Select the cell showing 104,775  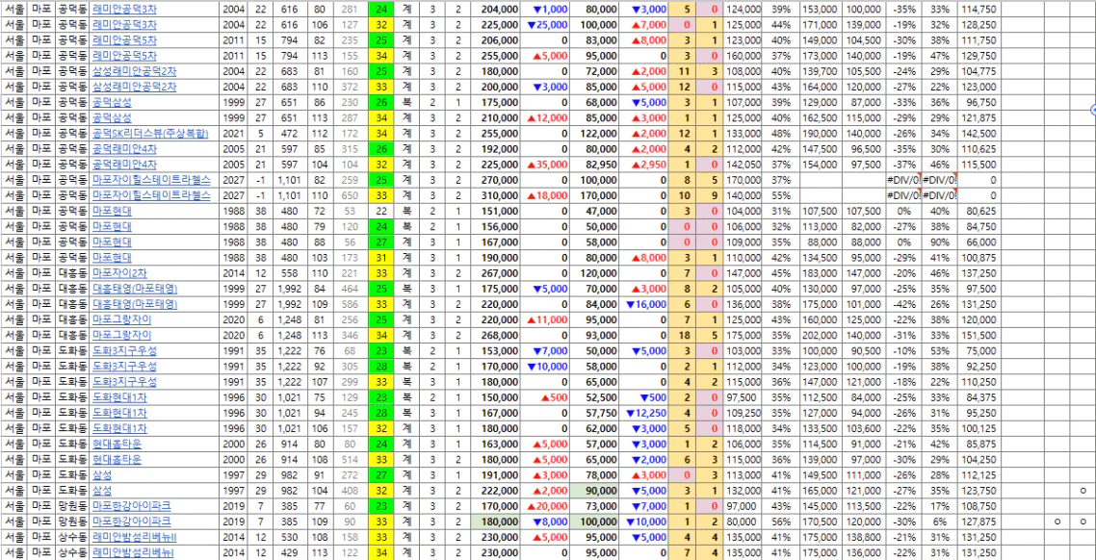click(978, 71)
